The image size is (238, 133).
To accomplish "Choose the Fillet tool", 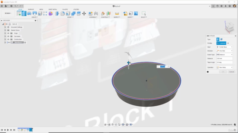I will (x=62, y=13).
